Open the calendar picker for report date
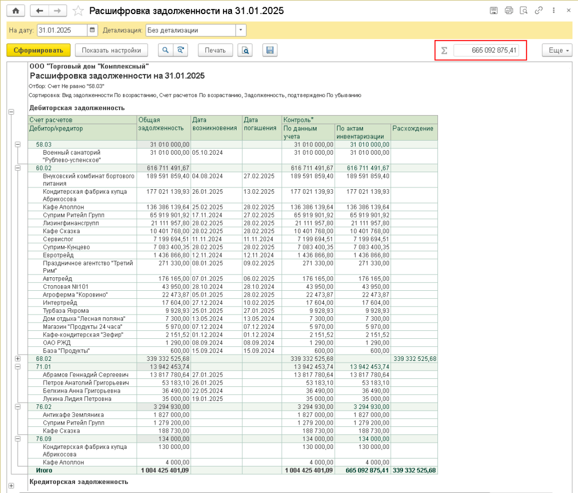 tap(93, 30)
